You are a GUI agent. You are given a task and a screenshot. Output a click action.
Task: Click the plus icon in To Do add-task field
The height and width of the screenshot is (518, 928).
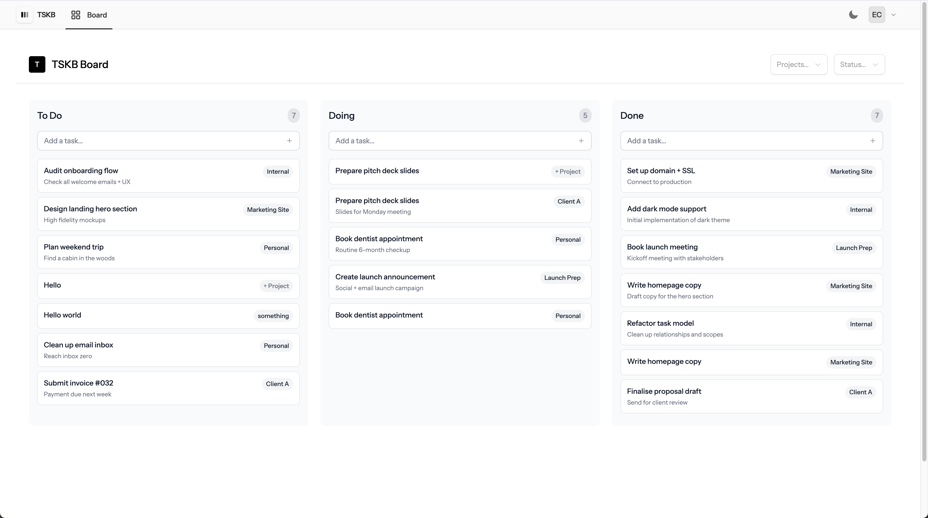[289, 141]
